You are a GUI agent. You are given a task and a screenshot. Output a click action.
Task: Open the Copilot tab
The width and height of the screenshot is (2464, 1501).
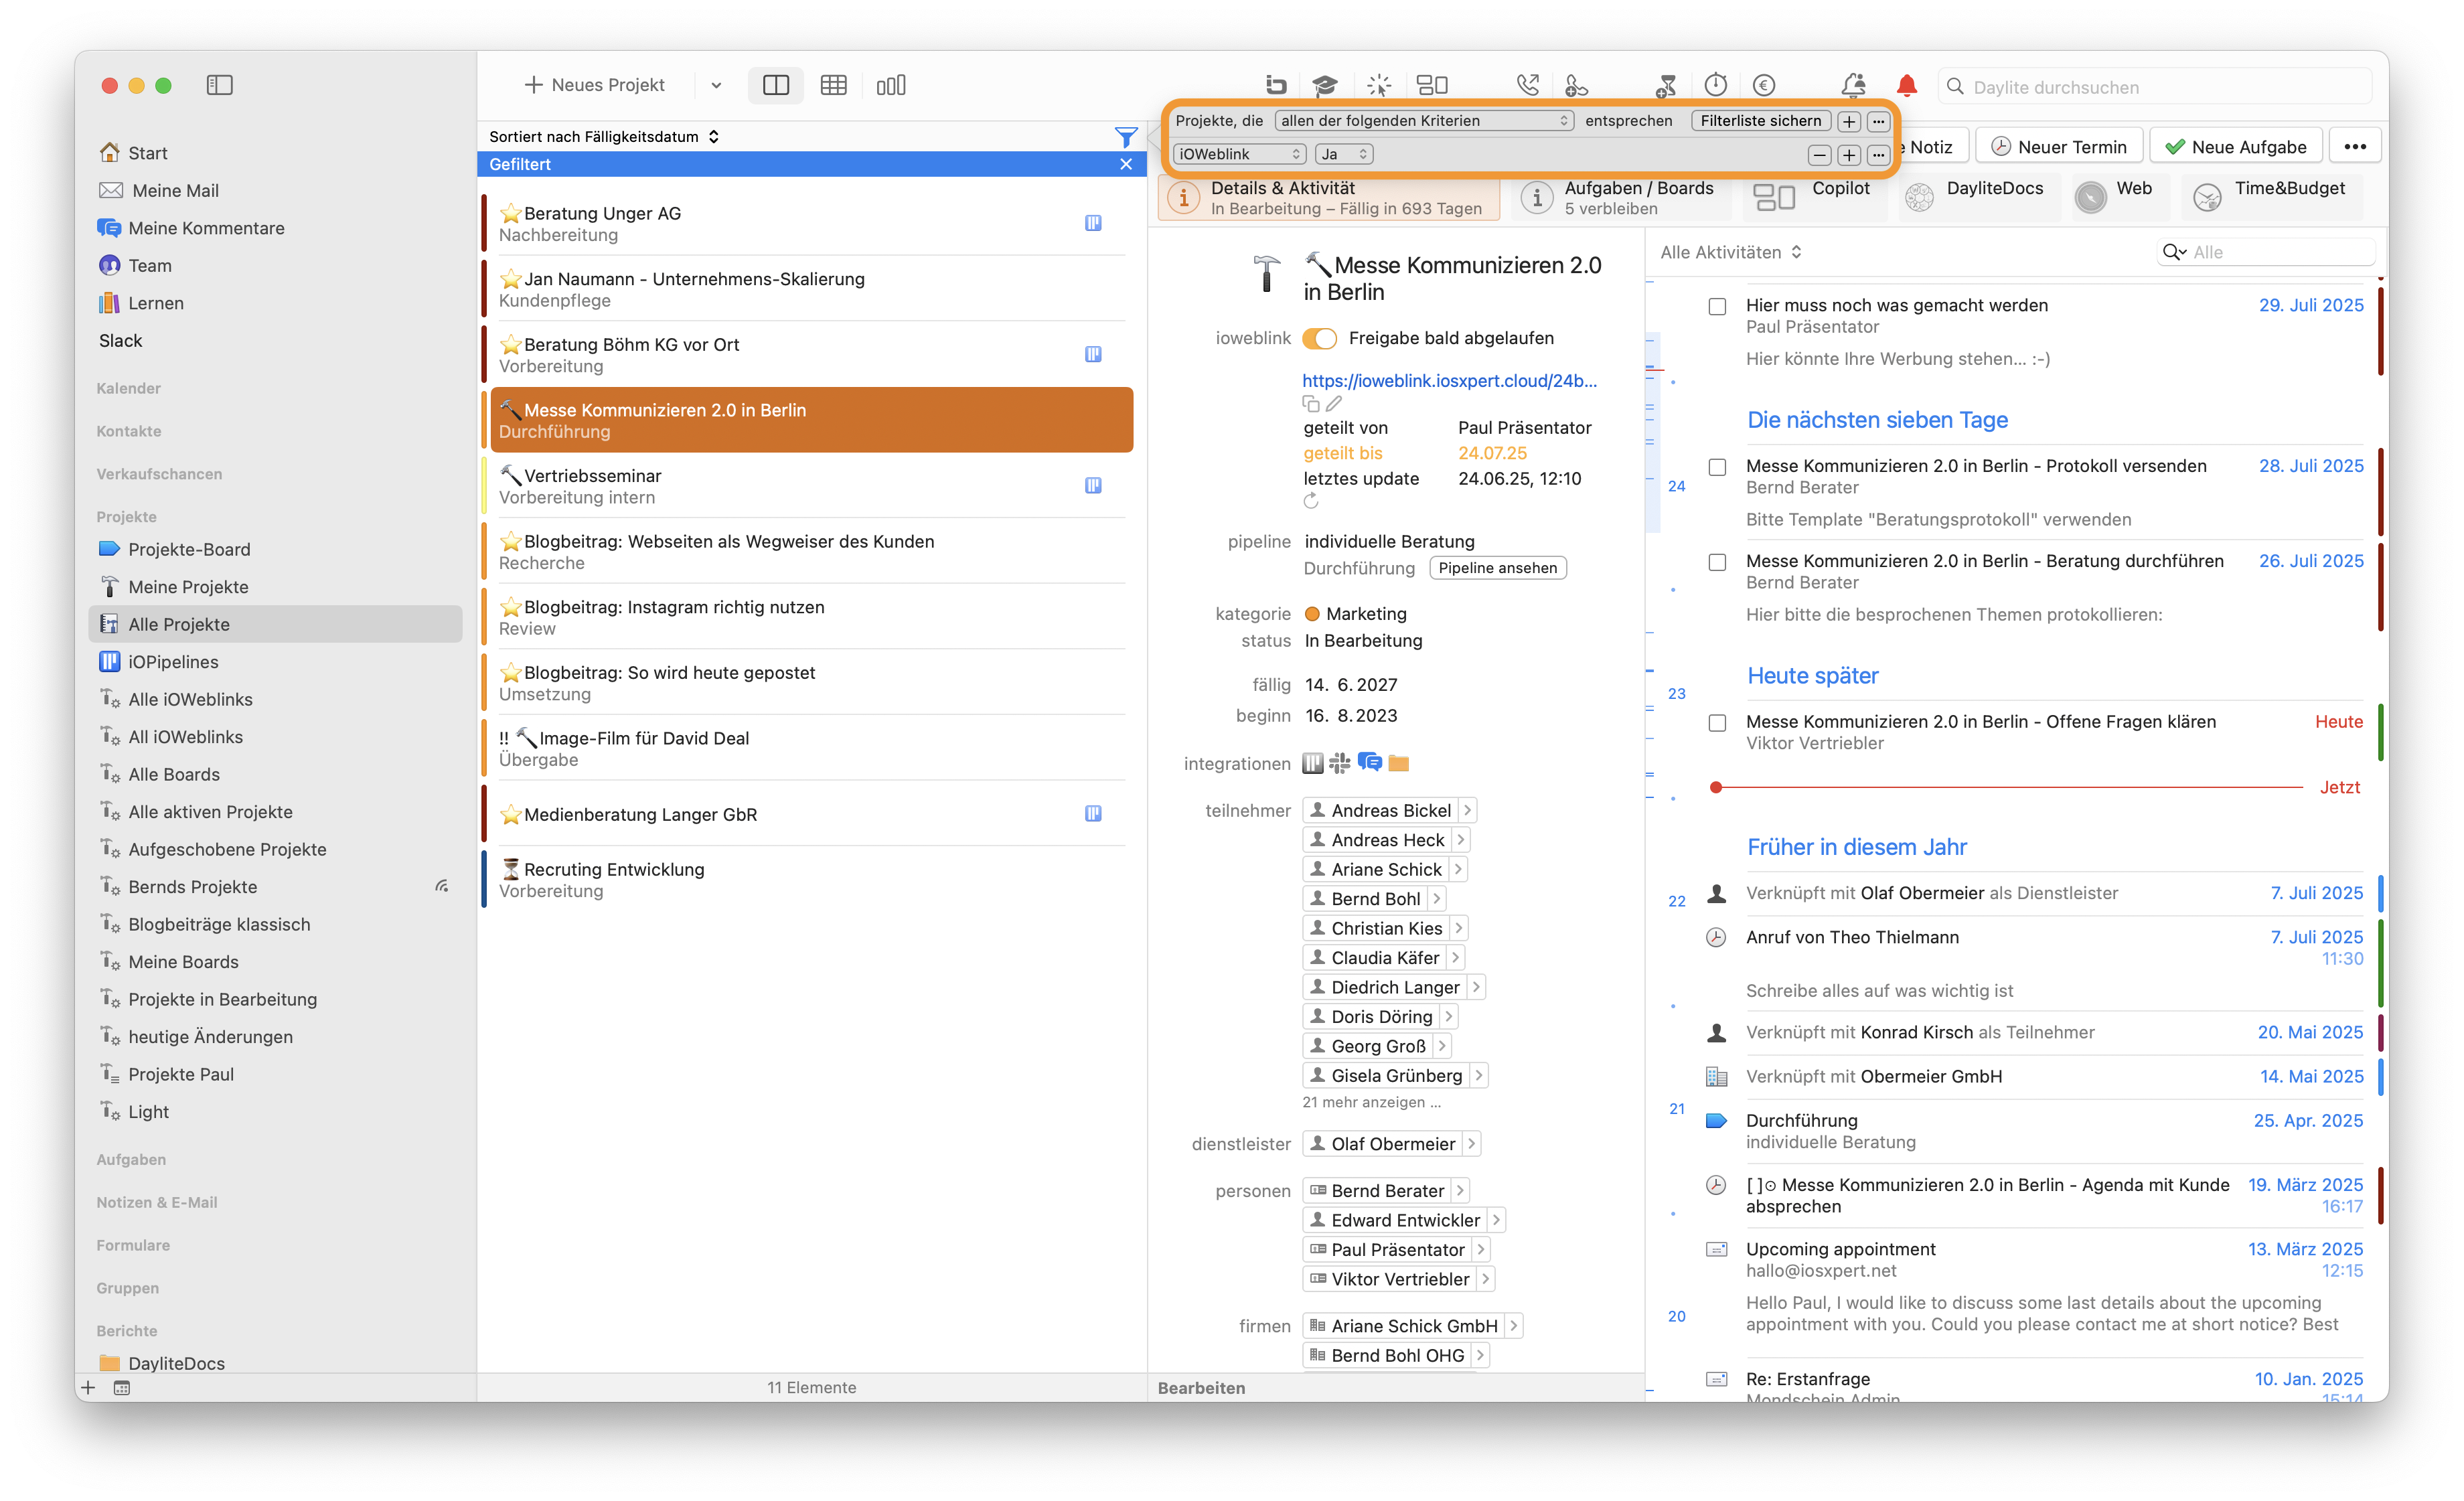1814,198
